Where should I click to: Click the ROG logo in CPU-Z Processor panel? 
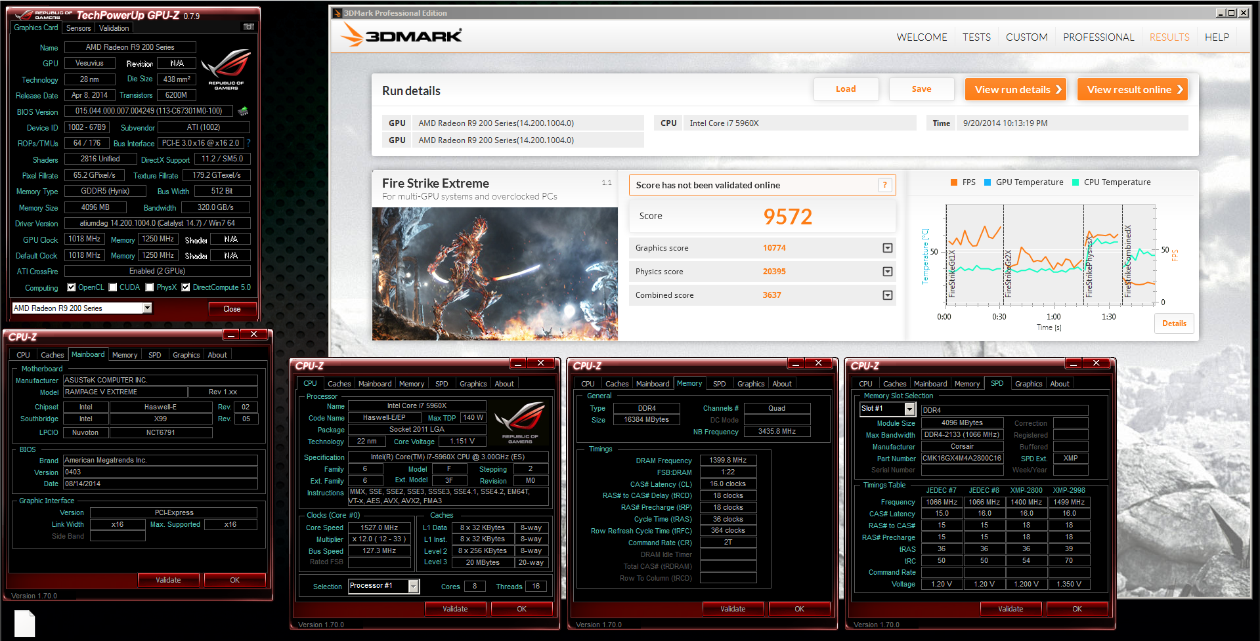[519, 423]
